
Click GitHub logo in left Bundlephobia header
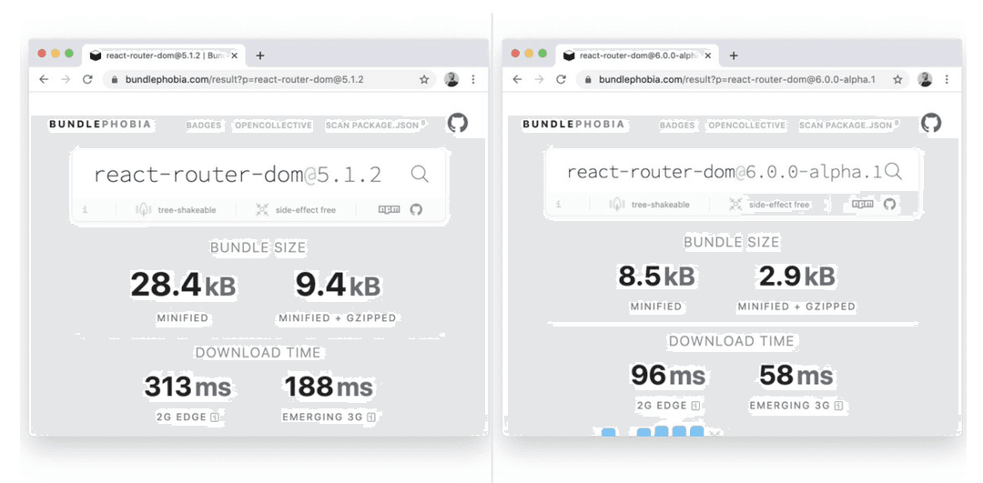tap(458, 124)
